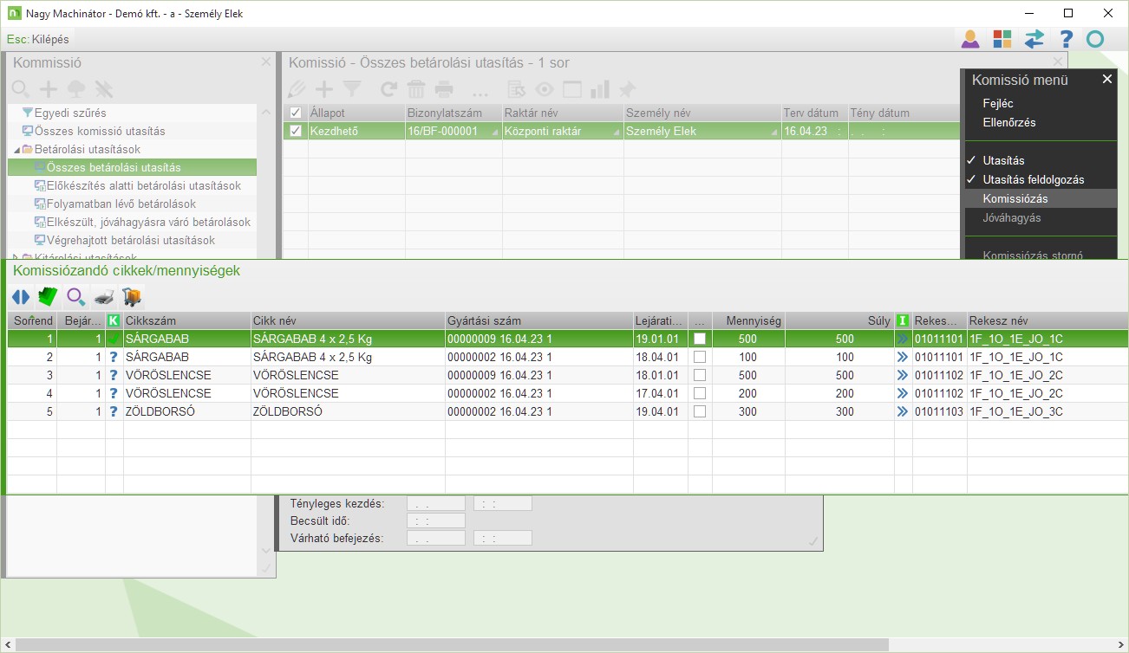
Task: Toggle the checkbox of the Kezdhető row
Action: (x=296, y=131)
